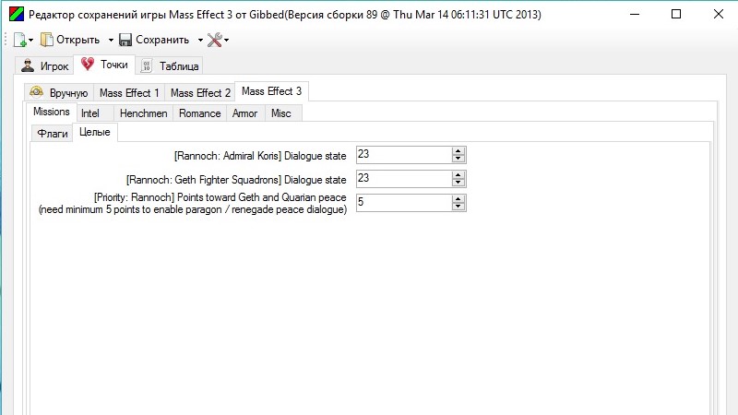Increase Geth and Quarian peace points

coord(458,198)
